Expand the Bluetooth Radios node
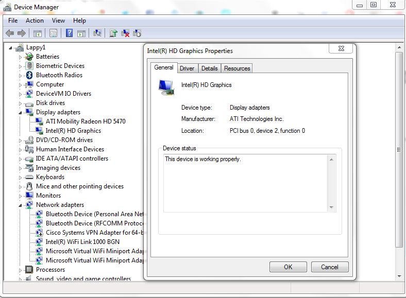 click(20, 76)
